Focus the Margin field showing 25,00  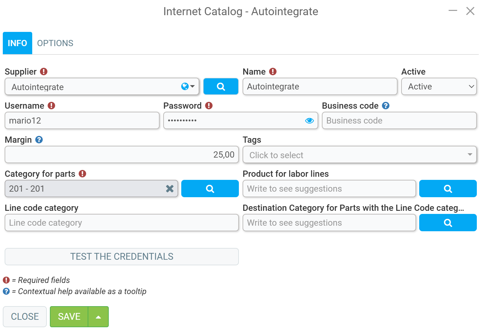122,154
